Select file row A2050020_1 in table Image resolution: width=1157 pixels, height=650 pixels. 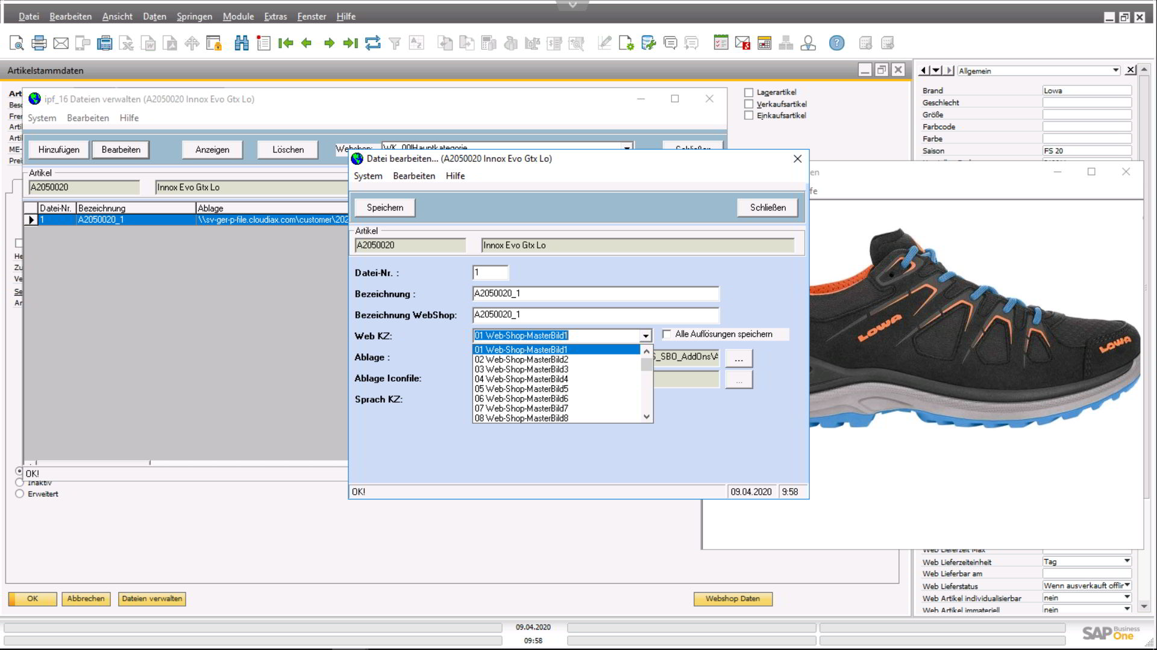[186, 220]
